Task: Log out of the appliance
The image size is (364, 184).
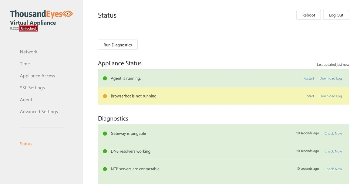Action: [336, 15]
